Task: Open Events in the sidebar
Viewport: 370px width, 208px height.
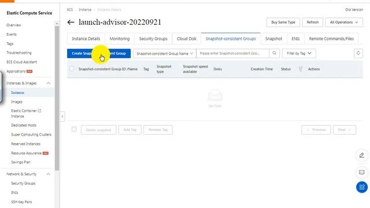Action: pyautogui.click(x=12, y=35)
